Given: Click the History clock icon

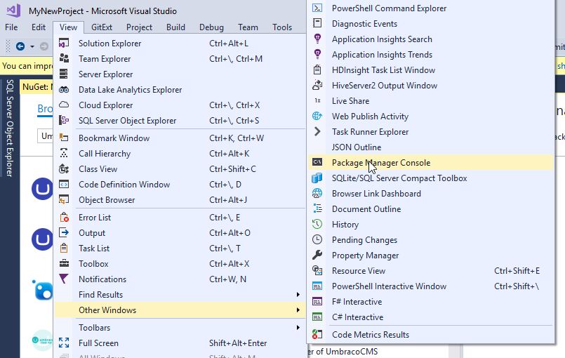Looking at the screenshot, I should pyautogui.click(x=317, y=224).
